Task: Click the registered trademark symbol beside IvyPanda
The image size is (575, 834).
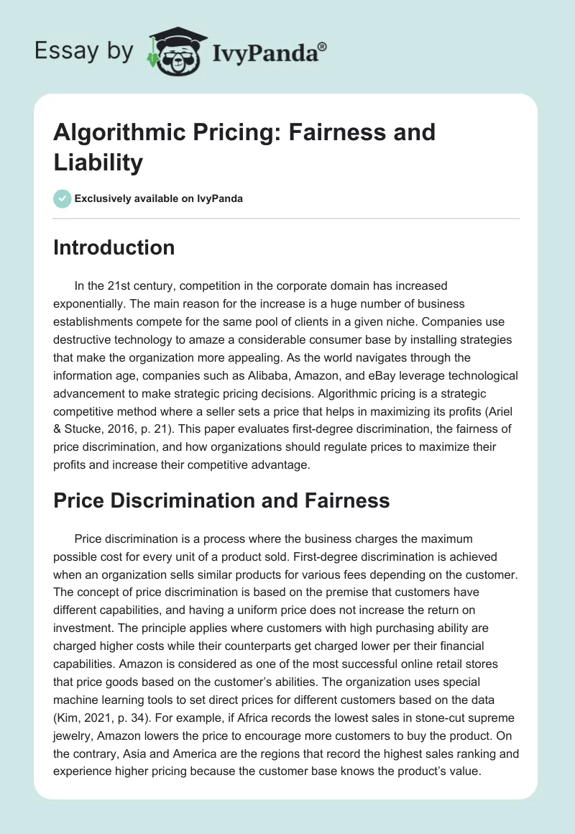Action: coord(322,46)
